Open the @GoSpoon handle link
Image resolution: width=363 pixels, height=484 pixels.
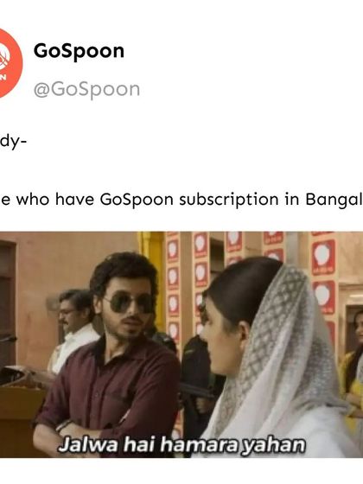(86, 90)
